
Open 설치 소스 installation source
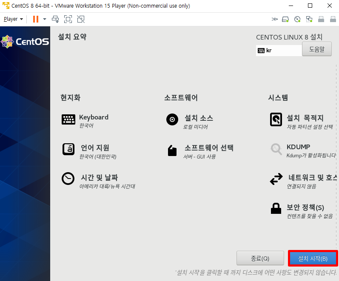[198, 122]
